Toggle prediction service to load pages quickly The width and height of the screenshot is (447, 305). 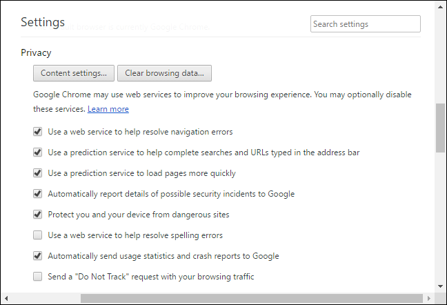click(x=37, y=173)
